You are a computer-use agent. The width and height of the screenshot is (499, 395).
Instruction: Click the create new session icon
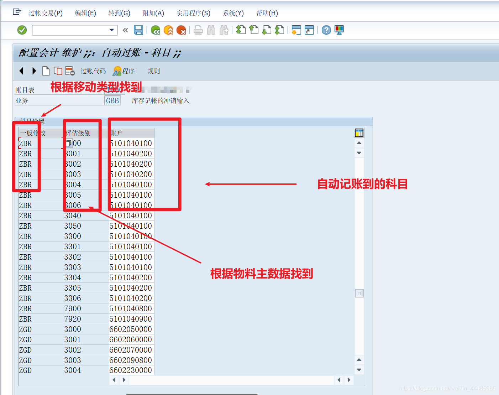pos(296,30)
